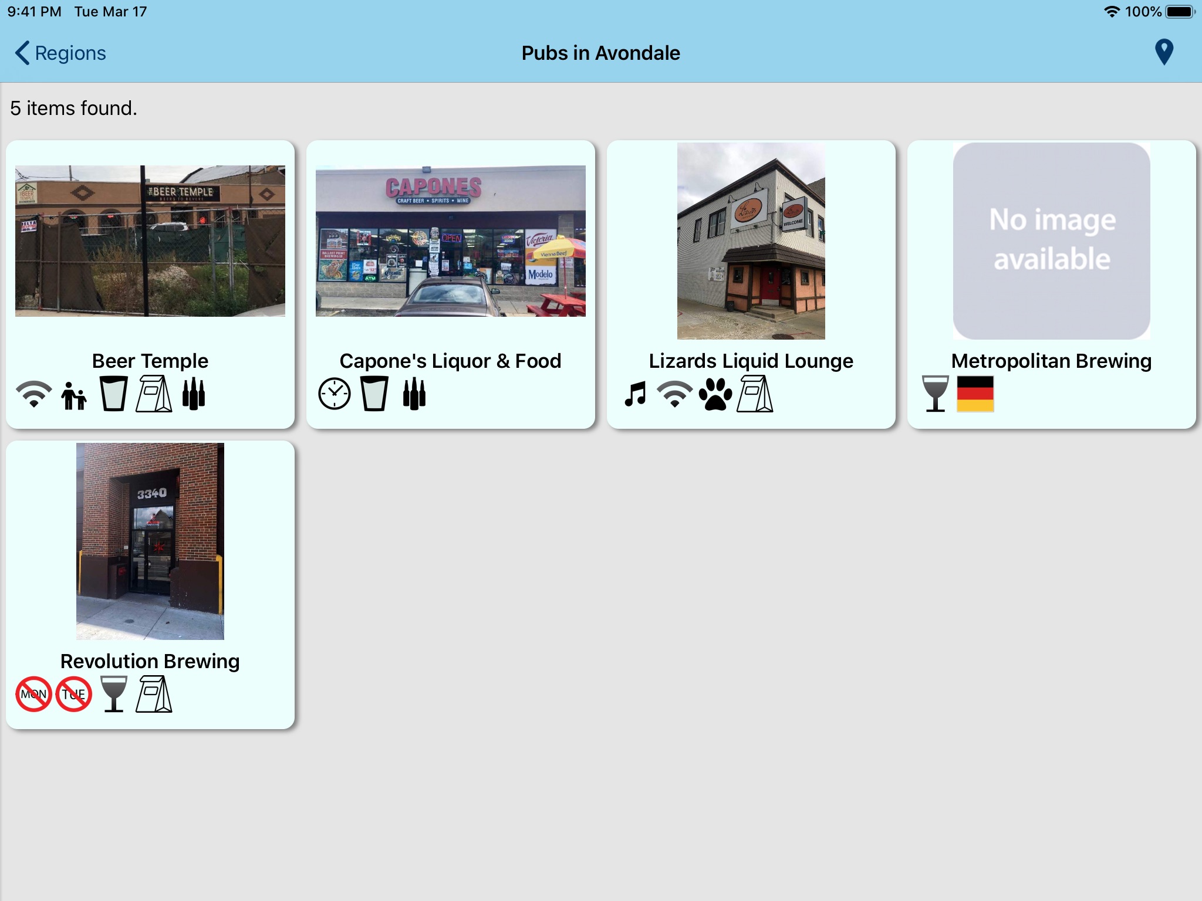Tap the Capone's draft glass icon
The width and height of the screenshot is (1202, 901).
click(x=374, y=394)
